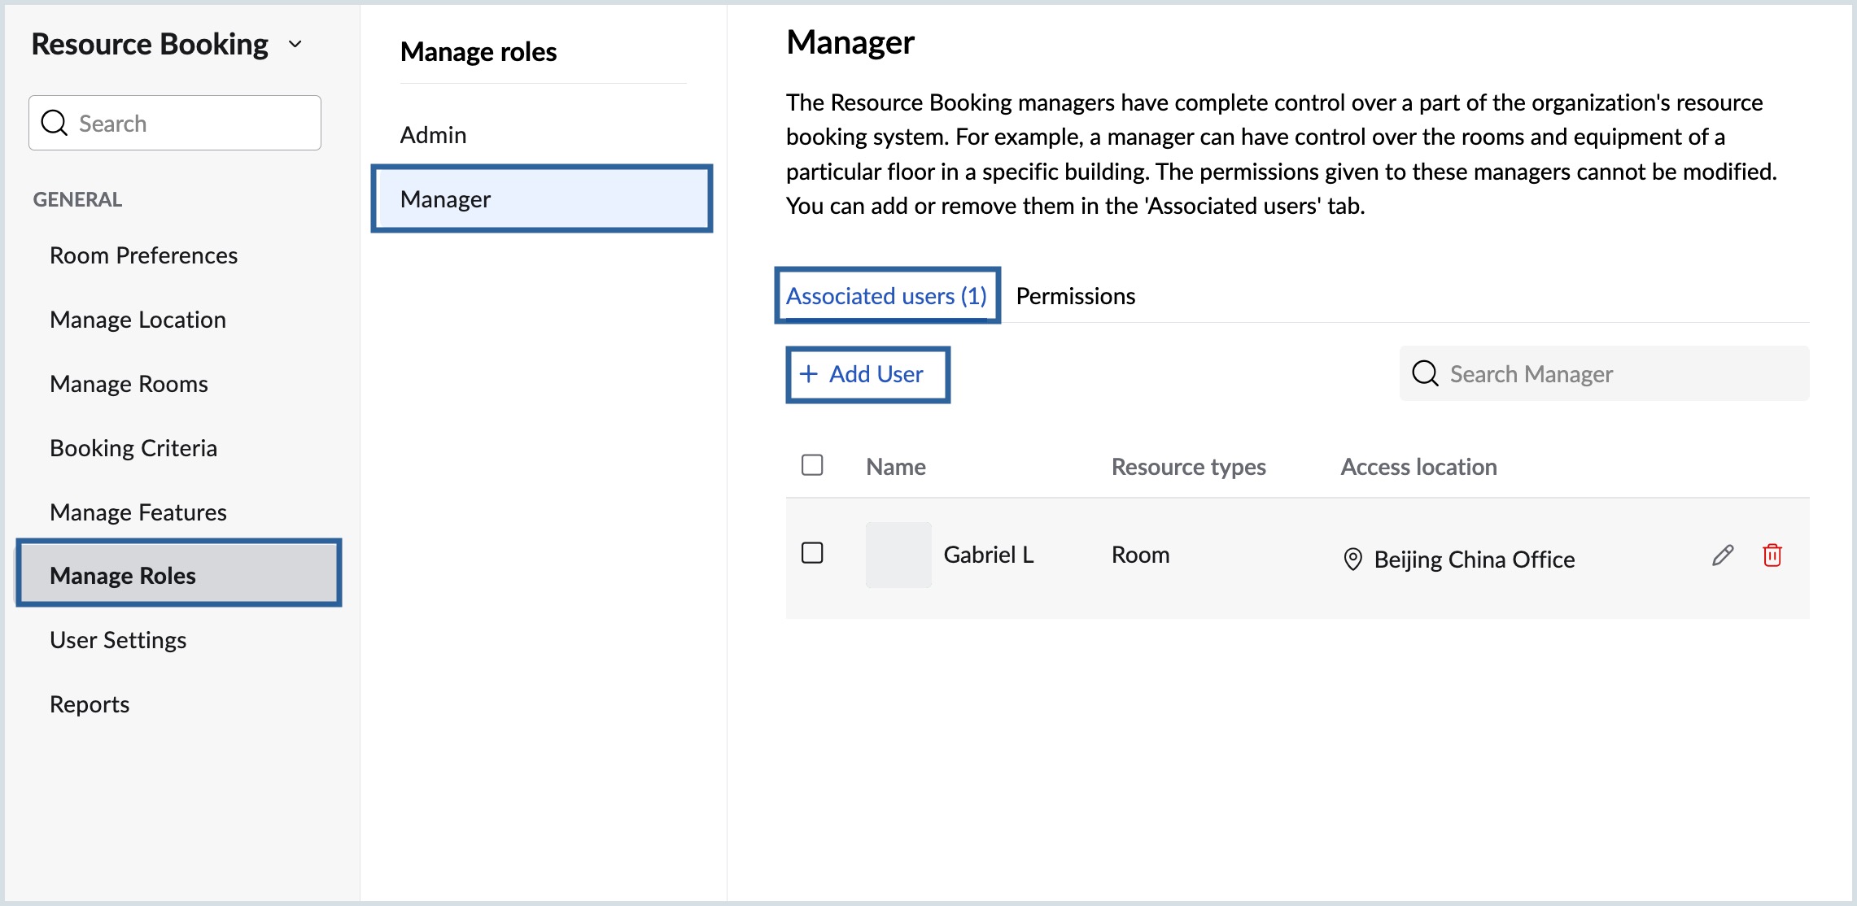Viewport: 1857px width, 906px height.
Task: Click the red trash delete icon
Action: coord(1772,555)
